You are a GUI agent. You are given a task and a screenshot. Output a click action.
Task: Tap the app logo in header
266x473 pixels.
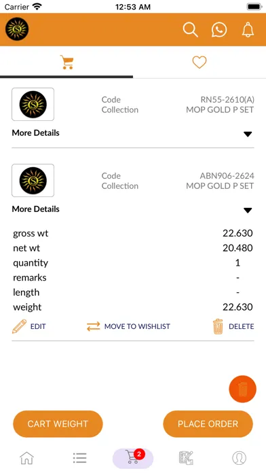(17, 29)
